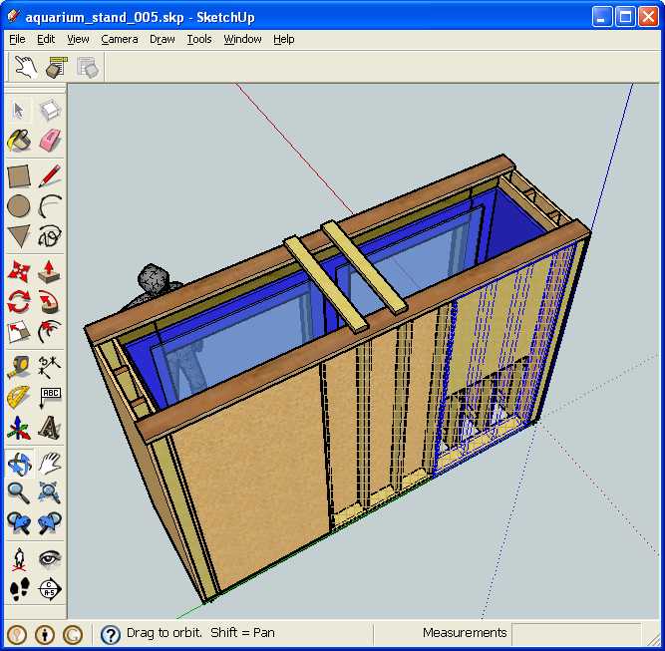Click the 'Drag to orbit. Shift = Pan' hint

pos(200,633)
